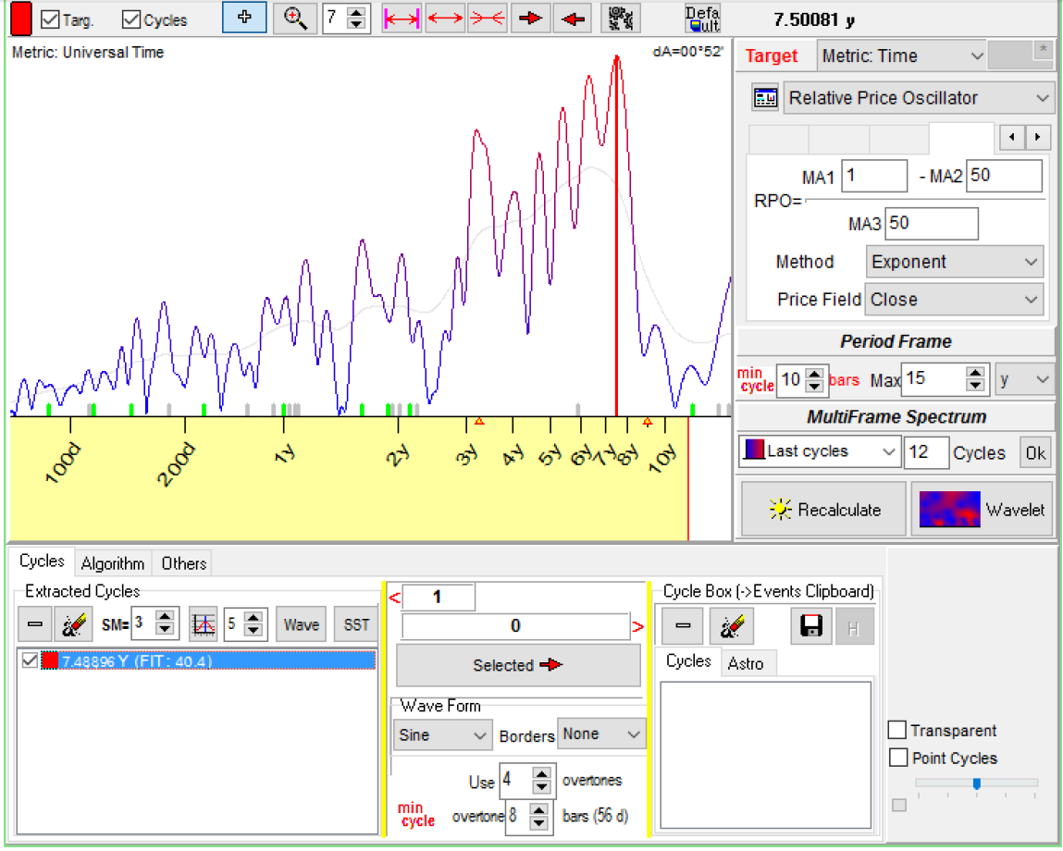Click the magenta expand-range arrows icon
Viewport: 1063px width, 851px height.
(402, 18)
